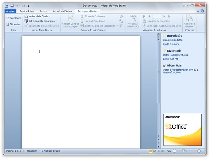210x159 pixels.
Task: Open the Guia de Introdução link
Action: tap(173, 40)
